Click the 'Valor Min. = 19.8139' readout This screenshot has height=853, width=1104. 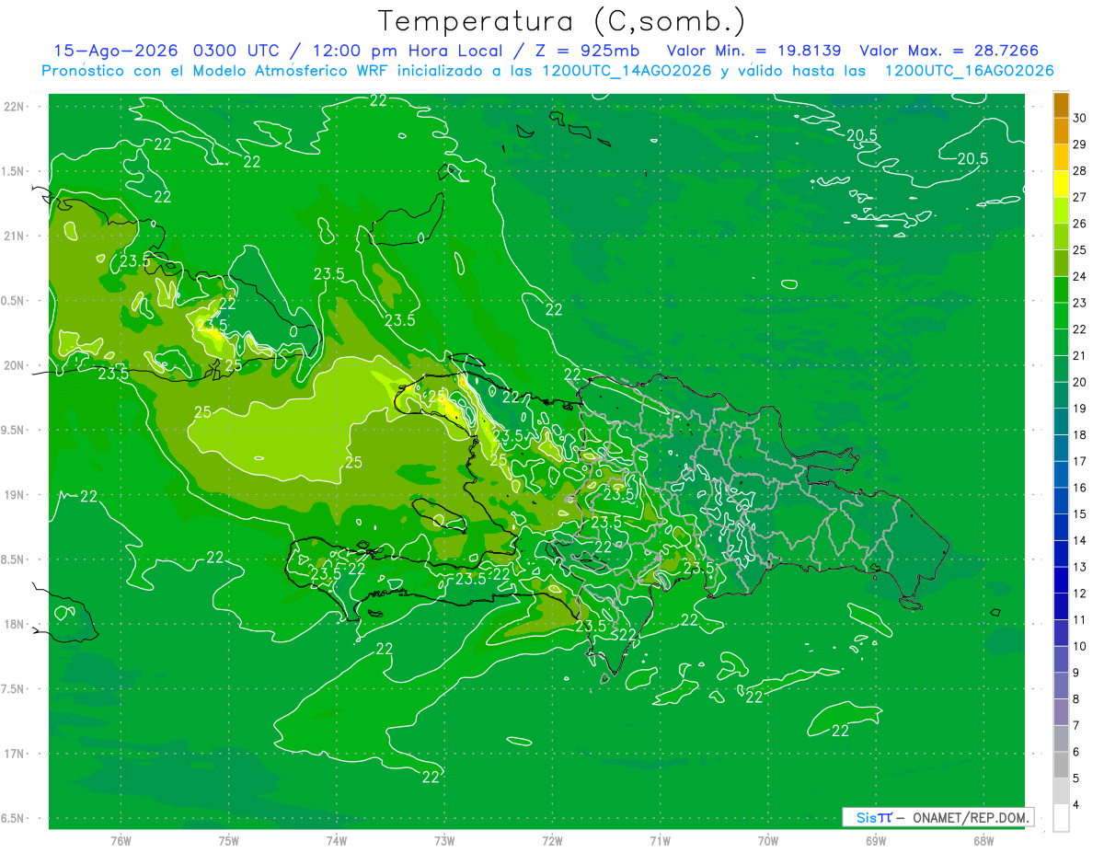pos(756,51)
